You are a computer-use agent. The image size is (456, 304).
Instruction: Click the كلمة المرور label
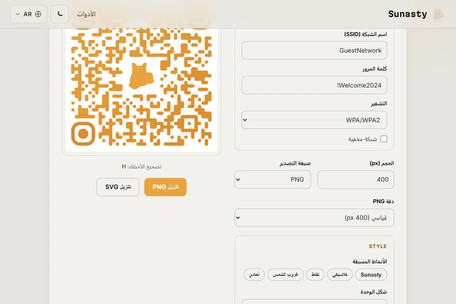[375, 69]
